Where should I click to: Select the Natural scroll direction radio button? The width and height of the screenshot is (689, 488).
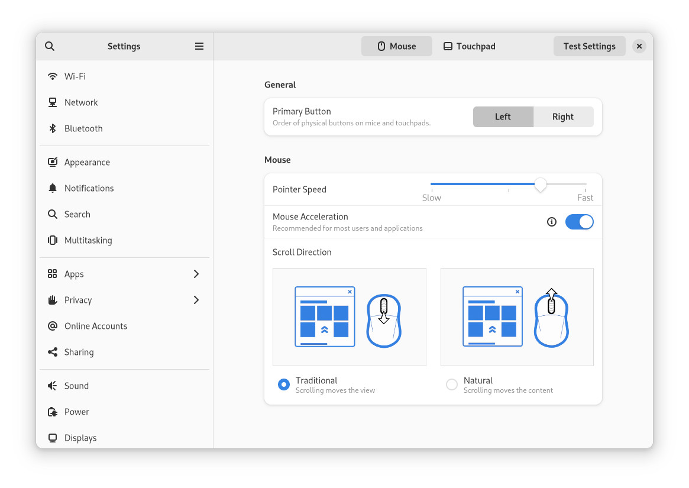pos(452,384)
